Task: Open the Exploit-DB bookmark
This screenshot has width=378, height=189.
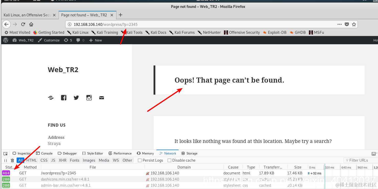Action: pos(274,32)
